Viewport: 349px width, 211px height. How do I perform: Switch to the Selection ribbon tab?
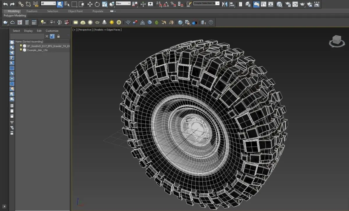(x=53, y=11)
